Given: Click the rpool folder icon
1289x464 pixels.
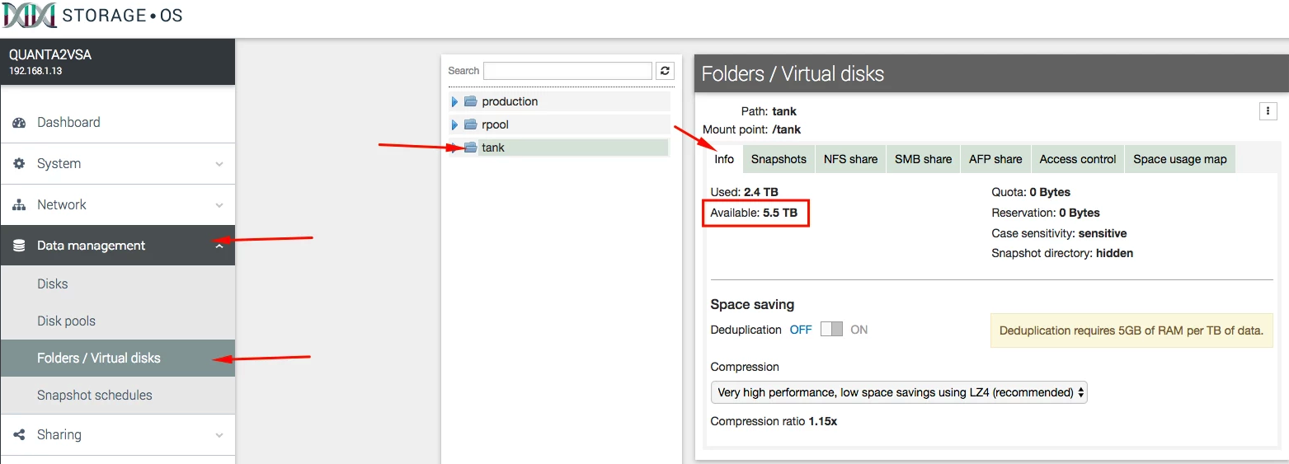Looking at the screenshot, I should (471, 124).
